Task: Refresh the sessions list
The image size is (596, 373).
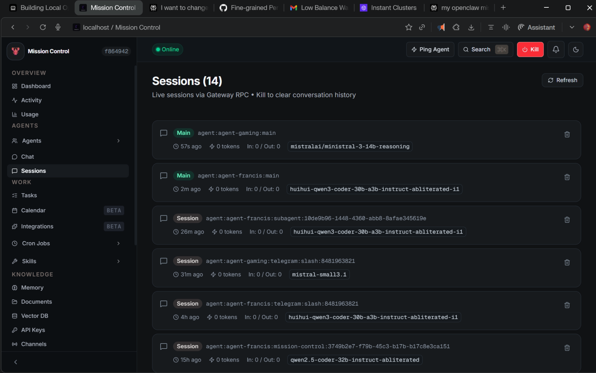Action: tap(562, 80)
